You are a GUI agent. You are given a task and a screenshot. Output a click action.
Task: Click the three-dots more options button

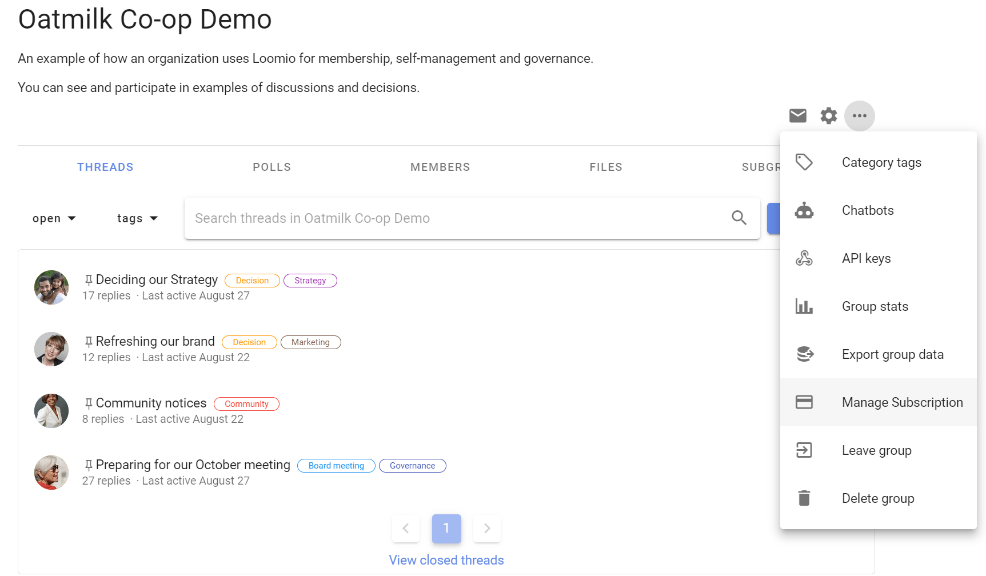coord(859,116)
